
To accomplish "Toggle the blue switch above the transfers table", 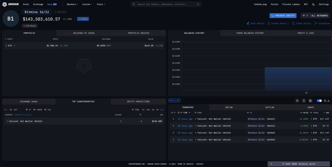I will tap(319, 101).
